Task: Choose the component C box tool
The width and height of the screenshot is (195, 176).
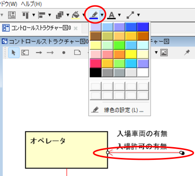Action: coord(25,53)
